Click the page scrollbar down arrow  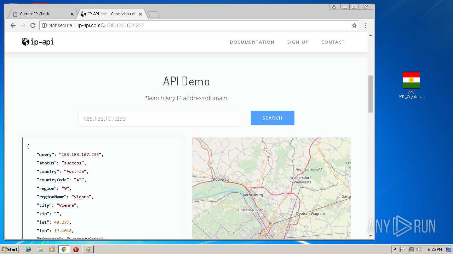[371, 235]
